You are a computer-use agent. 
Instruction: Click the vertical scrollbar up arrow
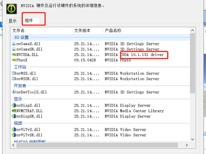192,30
